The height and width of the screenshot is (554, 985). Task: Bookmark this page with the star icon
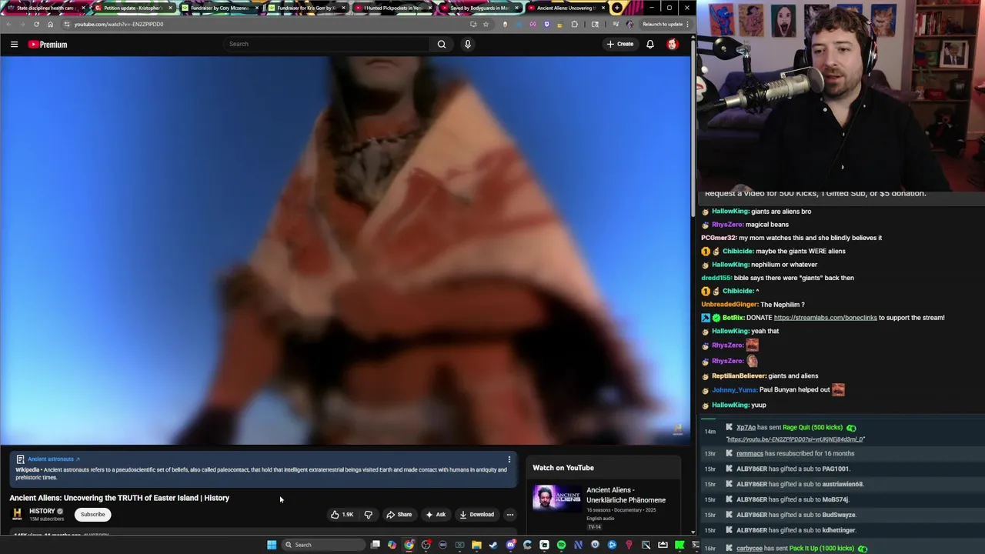486,24
